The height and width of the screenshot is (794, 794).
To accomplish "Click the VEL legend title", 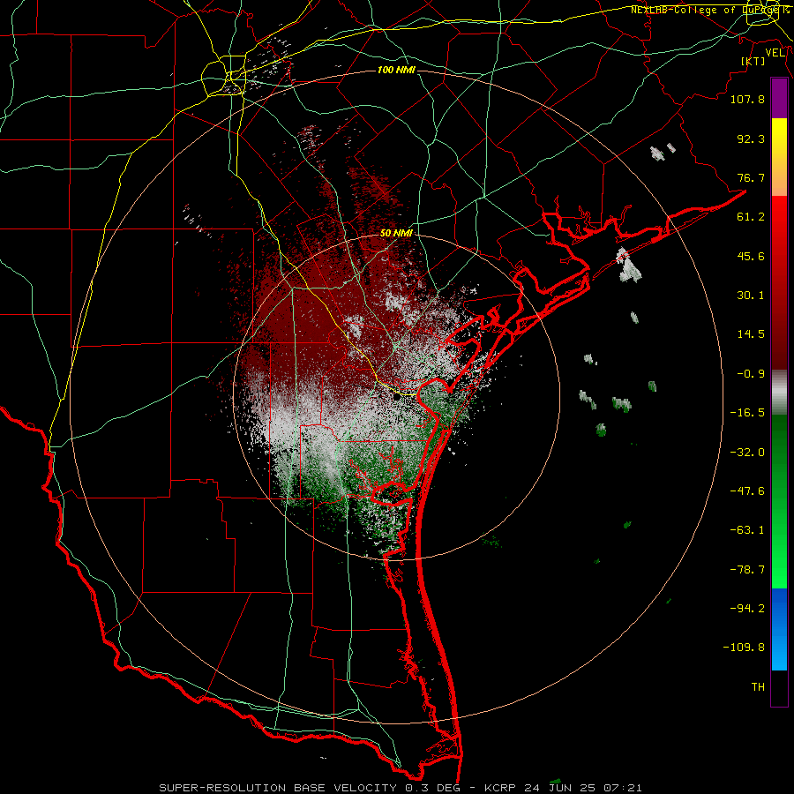I will pyautogui.click(x=775, y=53).
